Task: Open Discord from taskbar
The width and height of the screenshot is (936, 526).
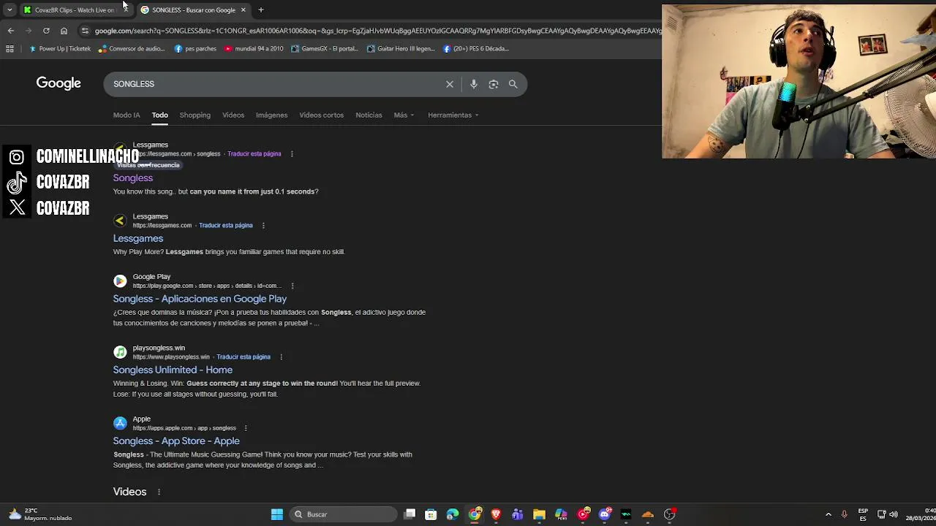Action: tap(604, 514)
